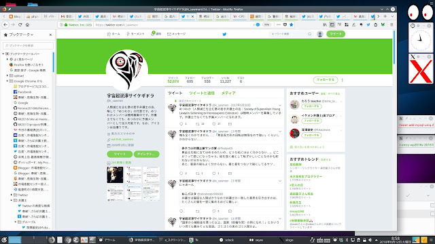
Task: Click the green extension icon in toolbar
Action: point(383,24)
